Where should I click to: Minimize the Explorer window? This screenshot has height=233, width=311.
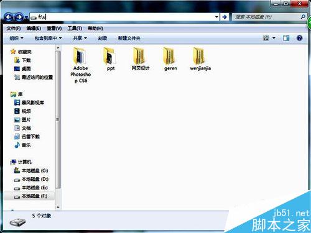pyautogui.click(x=276, y=4)
